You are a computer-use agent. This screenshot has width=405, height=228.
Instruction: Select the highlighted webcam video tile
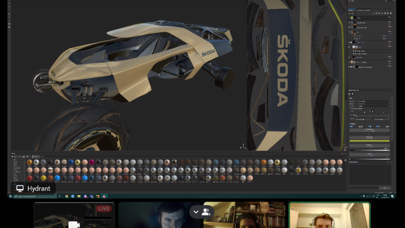330,215
